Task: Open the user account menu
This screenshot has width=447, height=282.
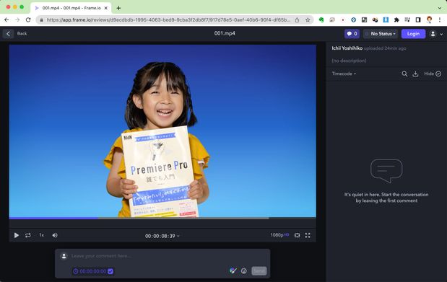Action: coord(436,34)
